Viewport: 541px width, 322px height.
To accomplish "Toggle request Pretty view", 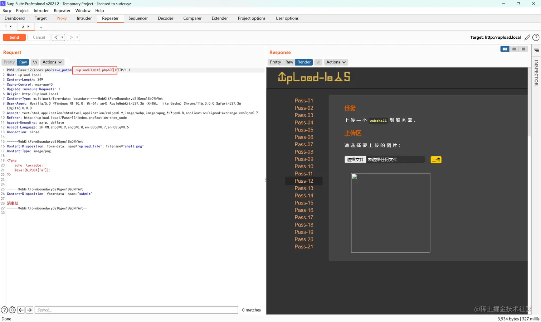I will [x=9, y=62].
